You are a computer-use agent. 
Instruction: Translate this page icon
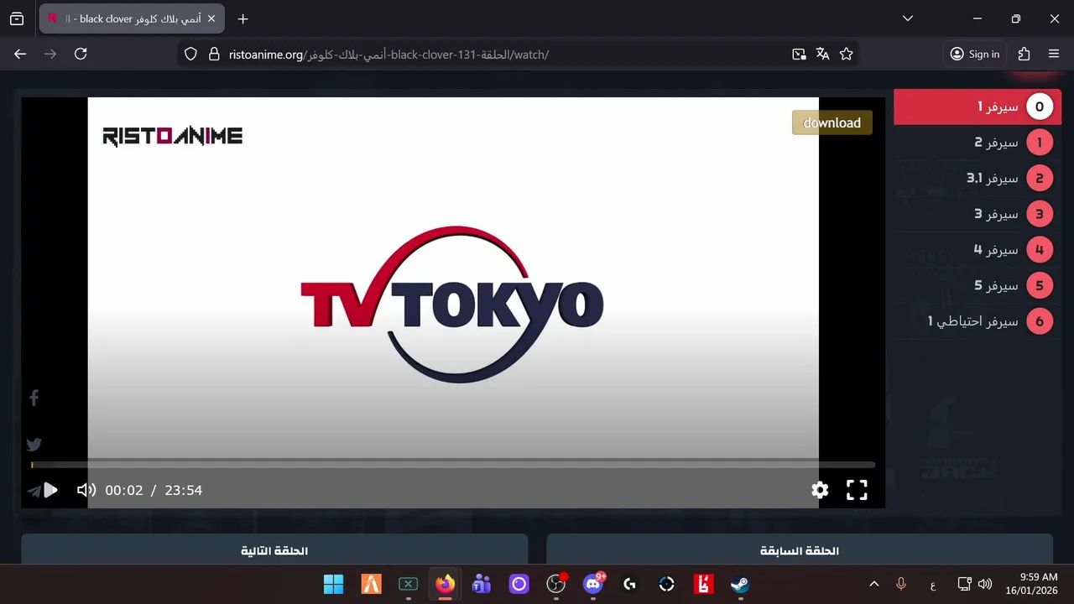822,54
